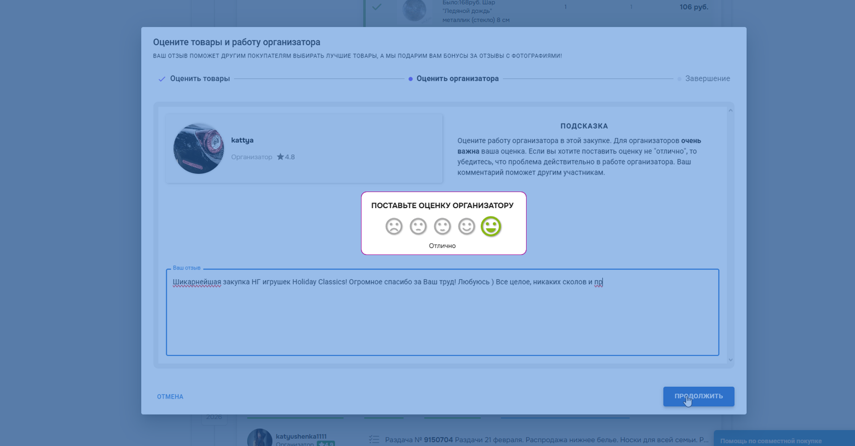
Task: Click the star icon beside 4.8
Action: pos(280,157)
